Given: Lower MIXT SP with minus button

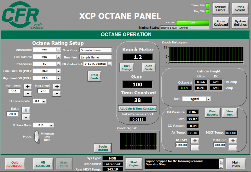Looking at the screenshot, I should tap(233, 148).
